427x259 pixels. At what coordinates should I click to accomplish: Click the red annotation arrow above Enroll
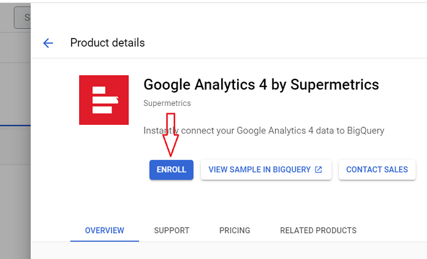coord(171,135)
